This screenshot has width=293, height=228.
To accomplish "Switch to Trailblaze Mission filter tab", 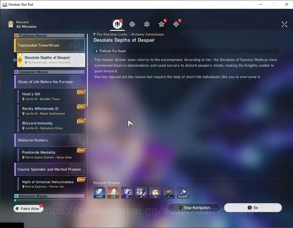I will [x=132, y=24].
